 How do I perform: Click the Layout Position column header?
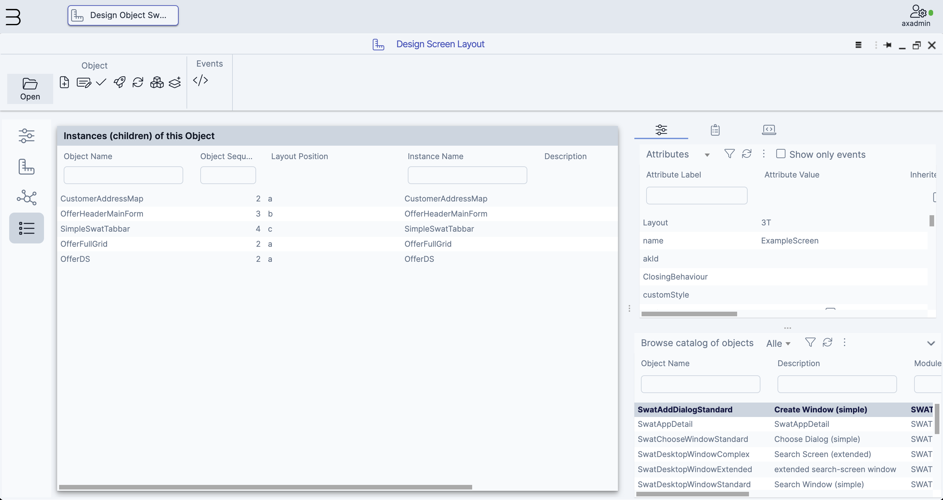pos(299,156)
